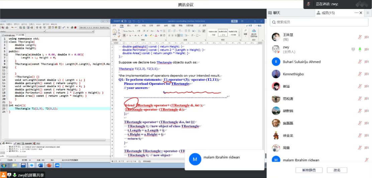Click the 改名 rename button

click(x=337, y=170)
